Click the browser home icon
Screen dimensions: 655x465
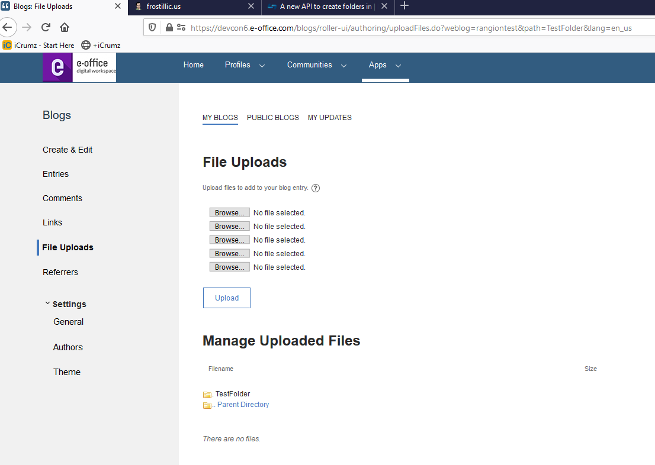coord(65,27)
